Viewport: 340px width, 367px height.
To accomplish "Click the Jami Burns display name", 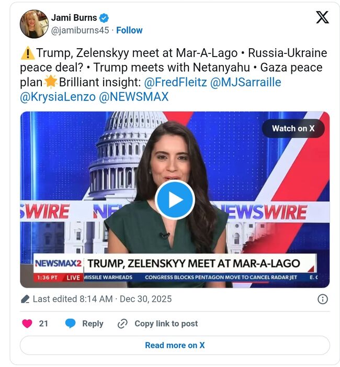I will pos(74,18).
